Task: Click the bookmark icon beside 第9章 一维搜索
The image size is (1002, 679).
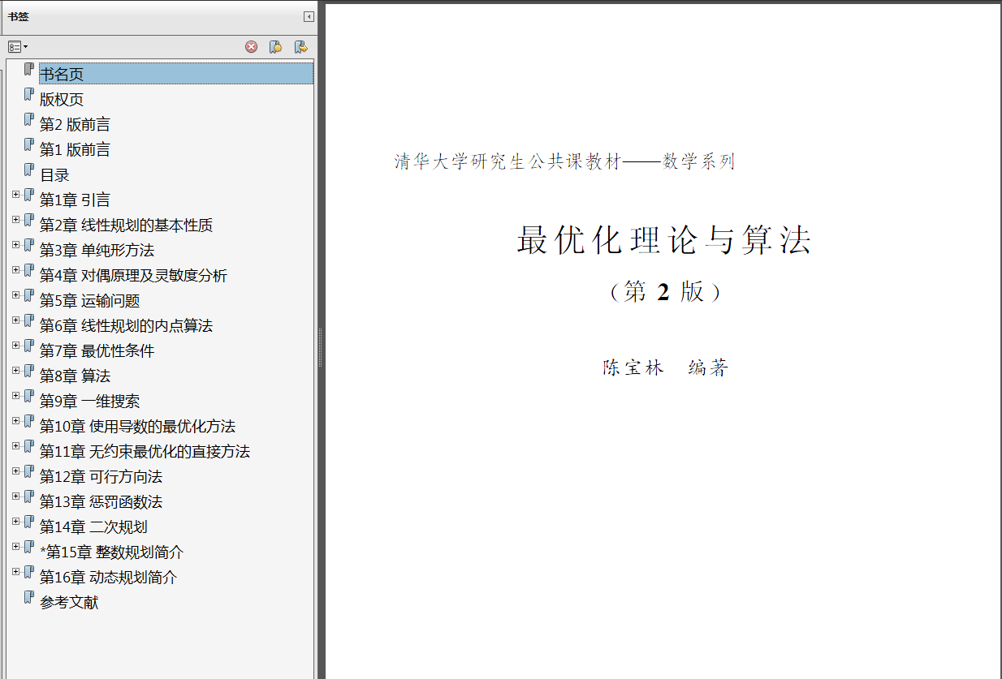Action: [x=29, y=397]
